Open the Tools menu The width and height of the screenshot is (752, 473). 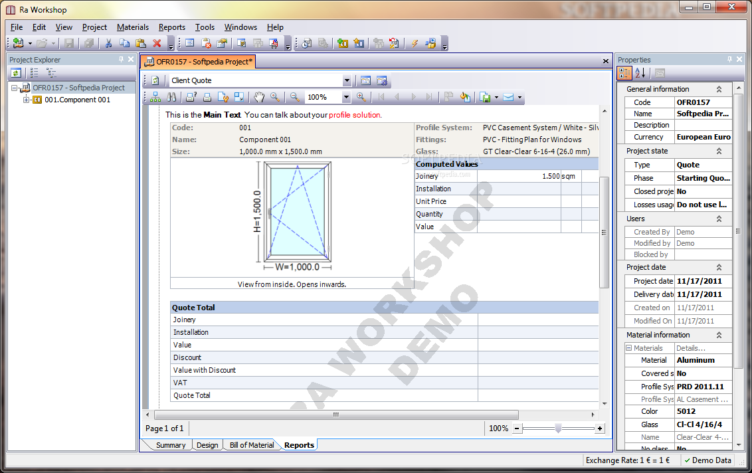point(205,27)
